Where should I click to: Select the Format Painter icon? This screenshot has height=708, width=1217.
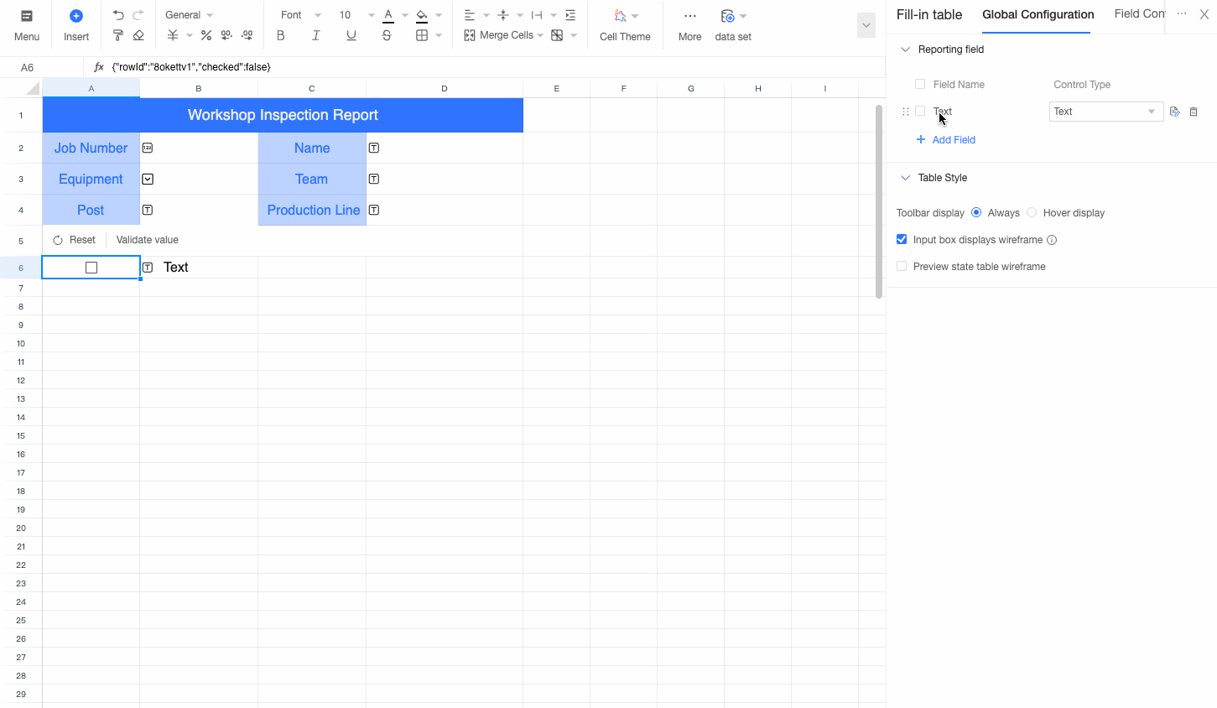click(118, 35)
